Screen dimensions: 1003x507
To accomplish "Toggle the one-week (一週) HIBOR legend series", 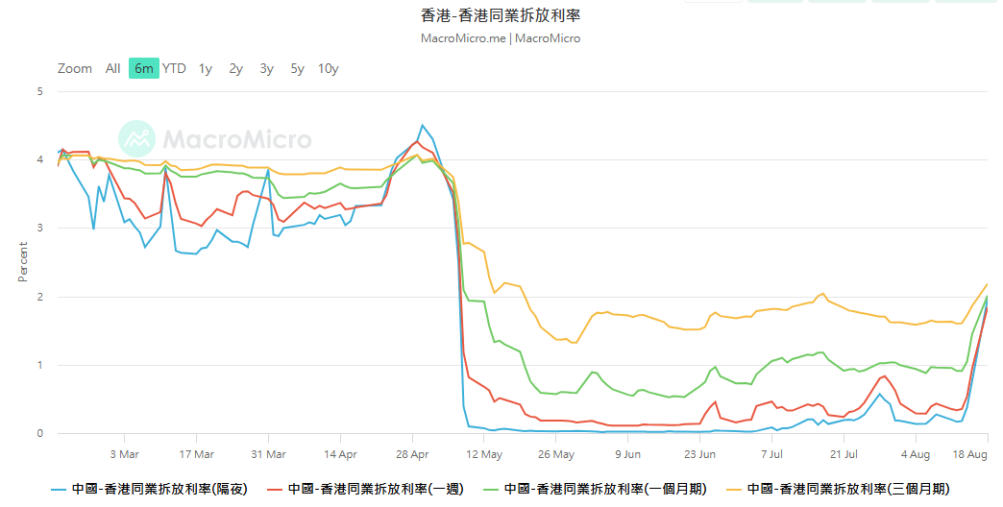I will [x=376, y=489].
